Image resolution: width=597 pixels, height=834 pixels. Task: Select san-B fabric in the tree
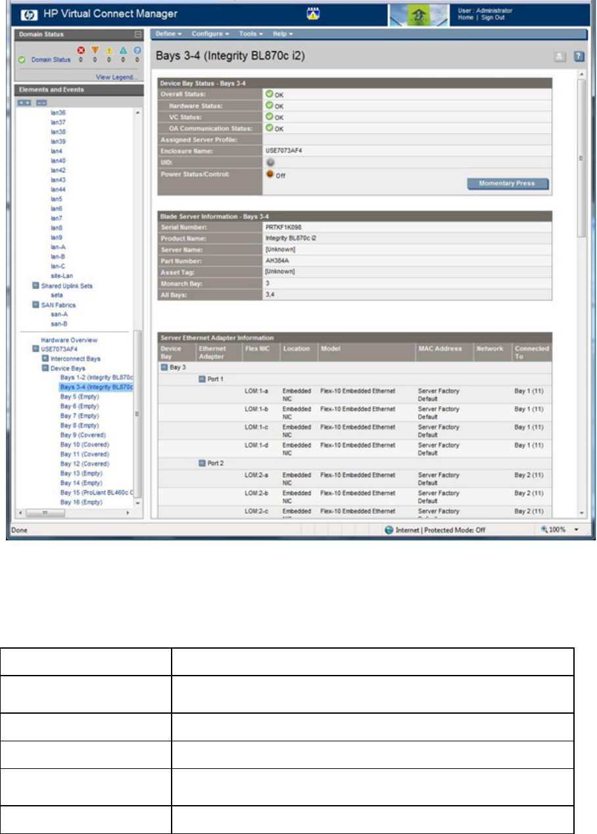click(x=59, y=324)
